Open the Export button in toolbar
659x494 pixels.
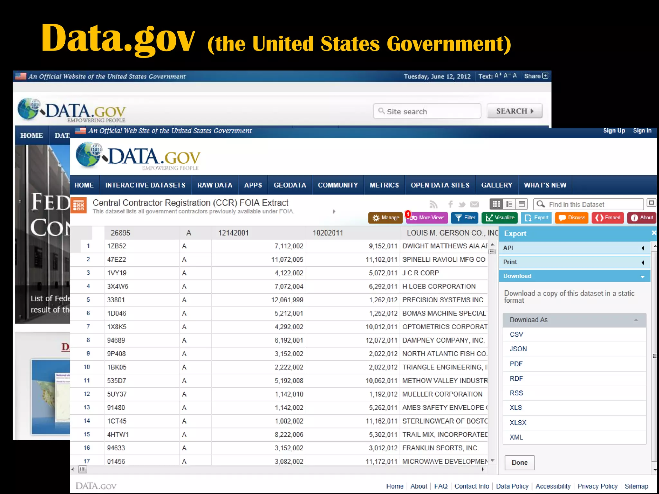(x=536, y=218)
